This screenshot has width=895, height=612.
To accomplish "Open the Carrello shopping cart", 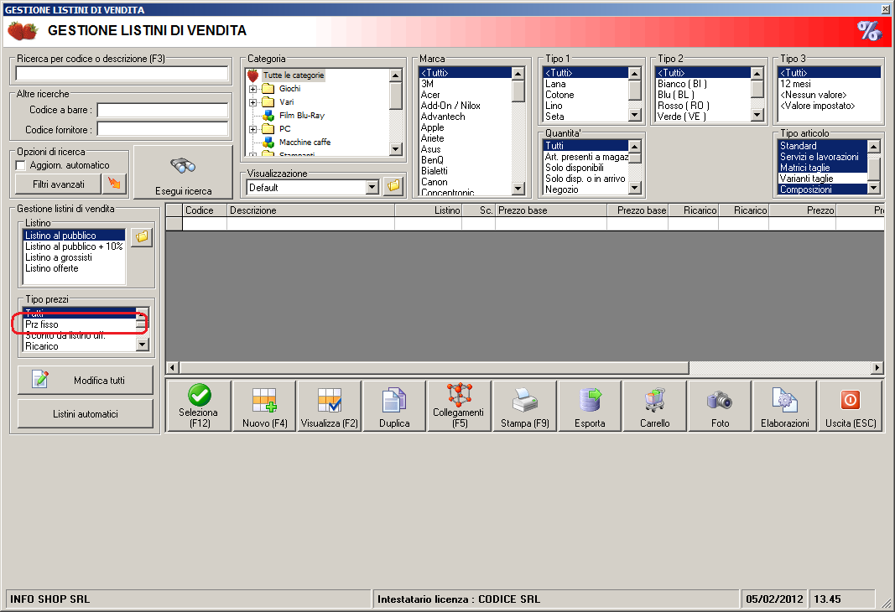I will 655,406.
